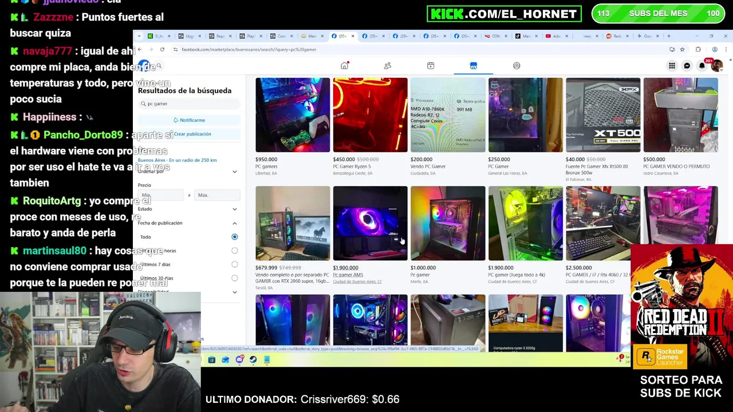The height and width of the screenshot is (412, 733).
Task: Open the $500.000 PC GAMER VENDO O PERMUTO thumbnail
Action: (680, 115)
